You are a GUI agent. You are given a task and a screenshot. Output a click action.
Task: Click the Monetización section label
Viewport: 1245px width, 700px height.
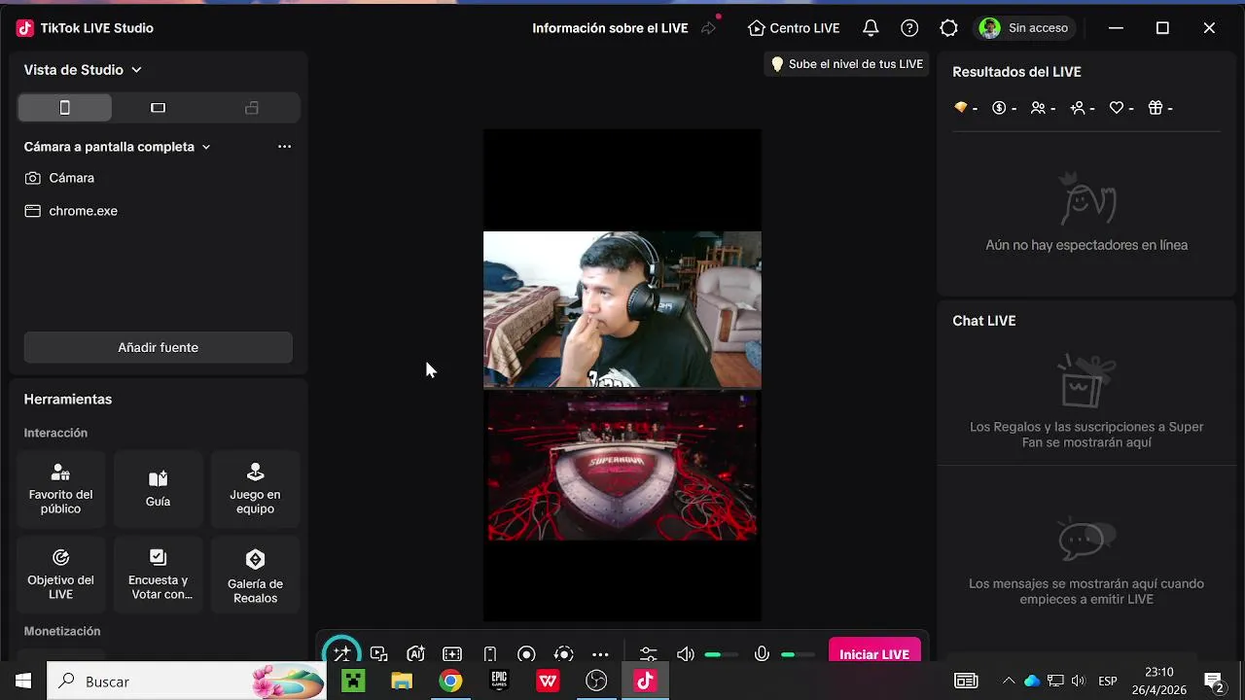click(62, 631)
